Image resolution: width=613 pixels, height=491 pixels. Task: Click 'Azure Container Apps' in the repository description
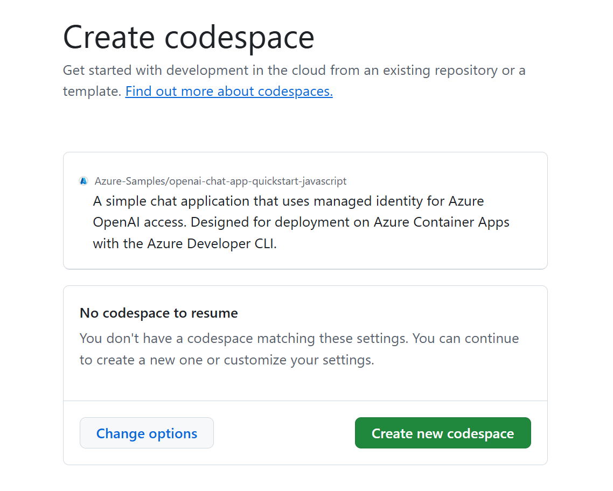442,222
